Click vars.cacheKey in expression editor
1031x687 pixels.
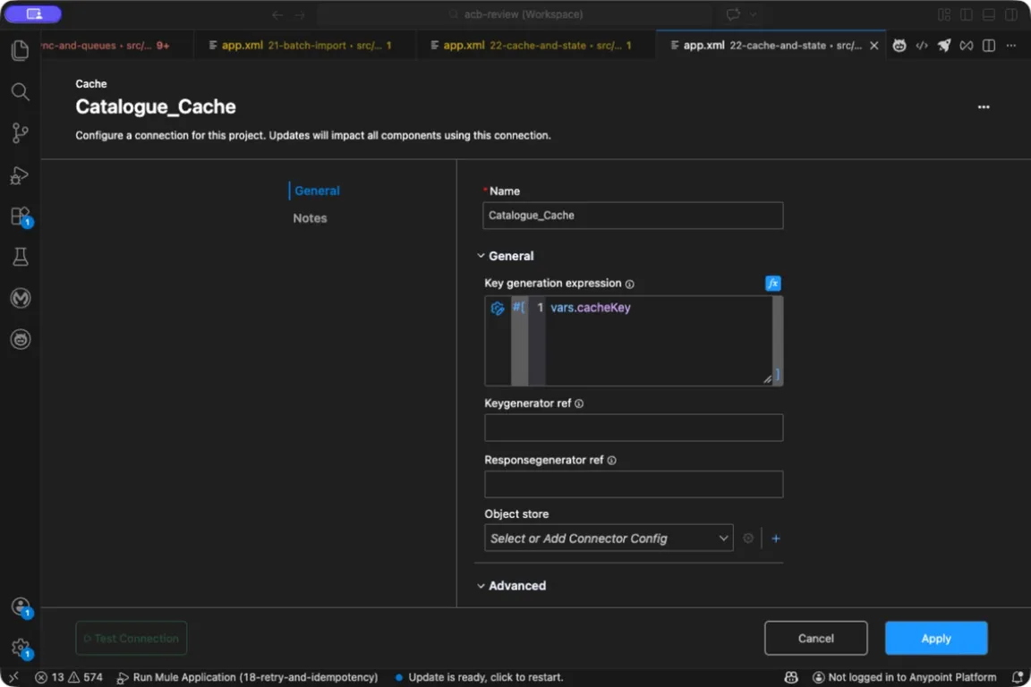590,308
